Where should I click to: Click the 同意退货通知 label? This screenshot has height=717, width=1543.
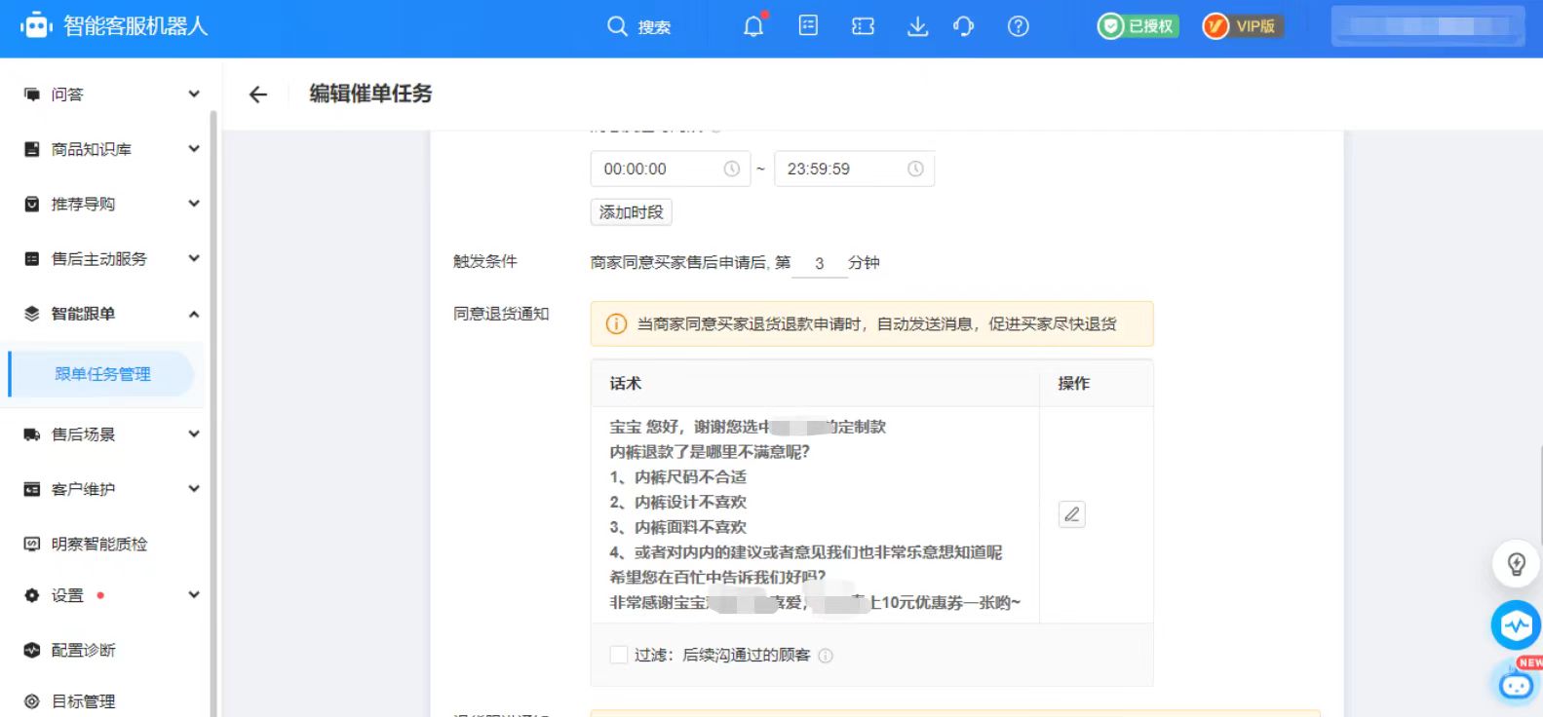click(x=501, y=314)
